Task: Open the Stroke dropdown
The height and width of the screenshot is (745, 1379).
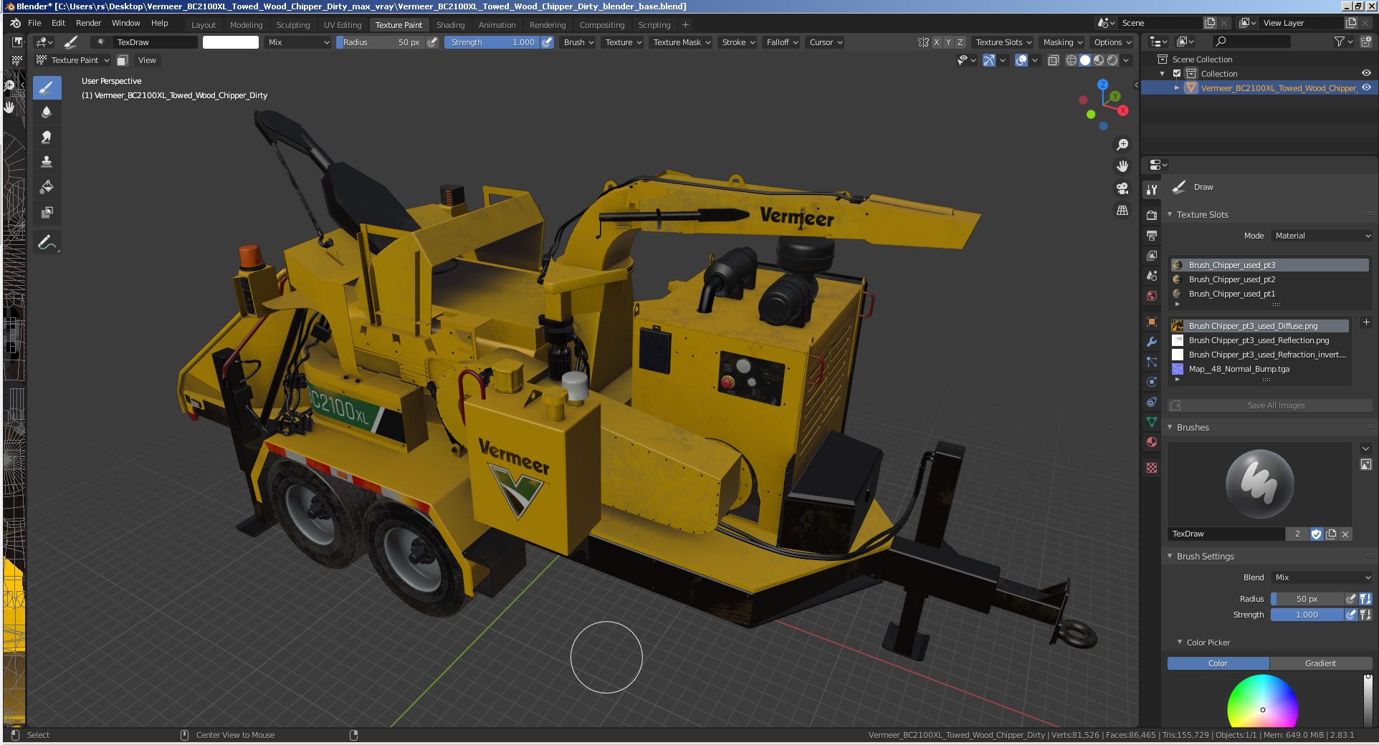Action: (738, 42)
